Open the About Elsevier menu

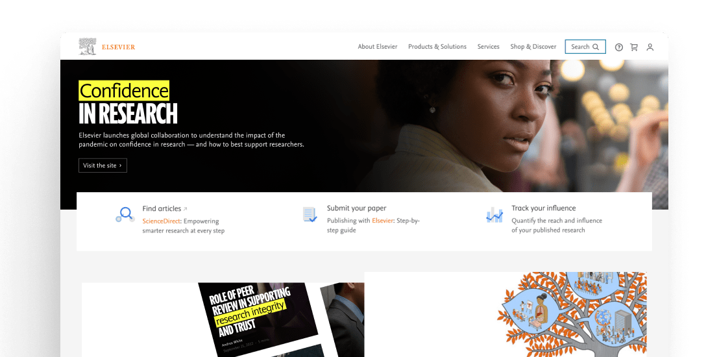click(378, 47)
